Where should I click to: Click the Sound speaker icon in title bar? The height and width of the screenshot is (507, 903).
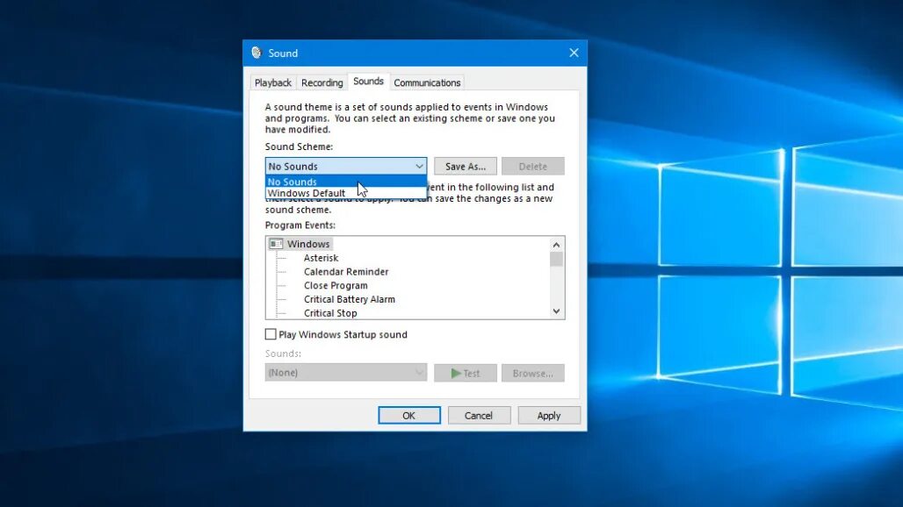pyautogui.click(x=256, y=53)
